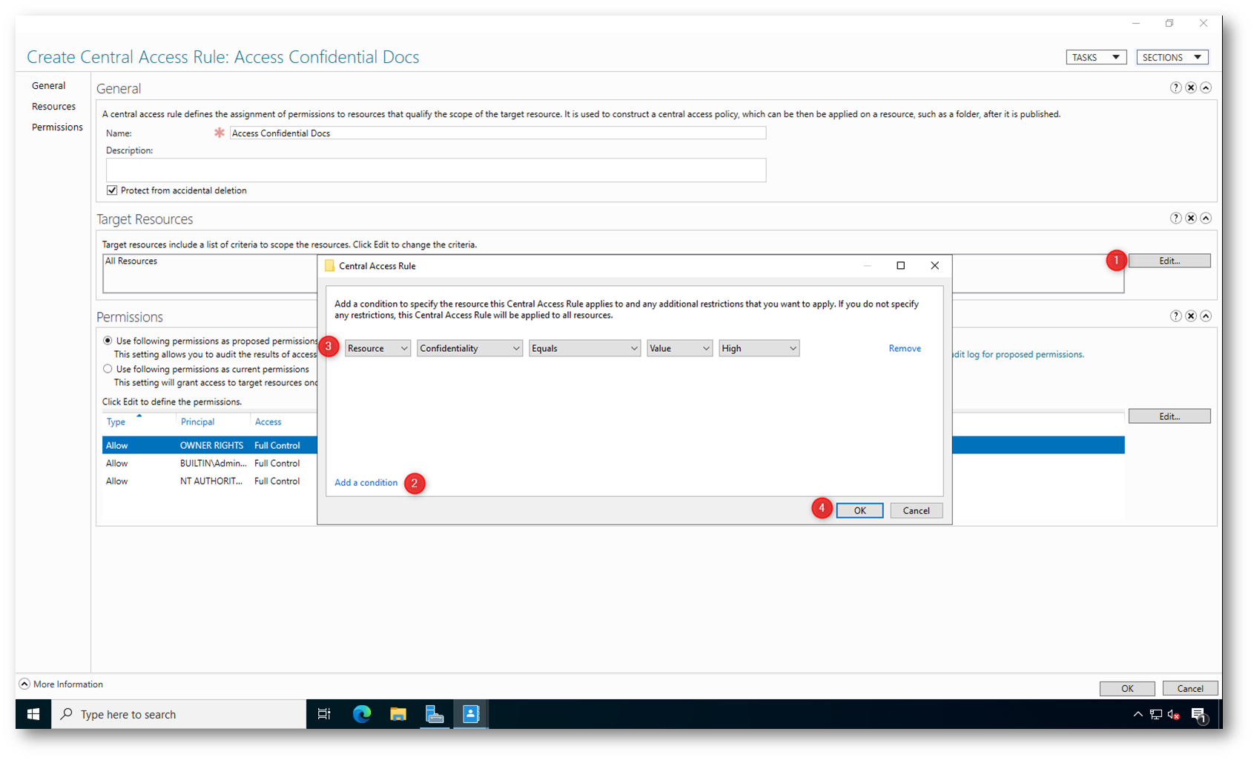Close the Target Resources section with X icon

pyautogui.click(x=1190, y=218)
